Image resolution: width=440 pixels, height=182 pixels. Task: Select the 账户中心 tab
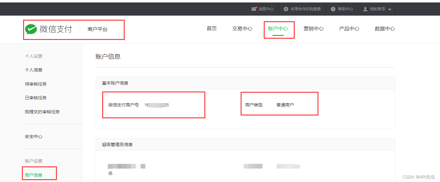click(x=278, y=29)
